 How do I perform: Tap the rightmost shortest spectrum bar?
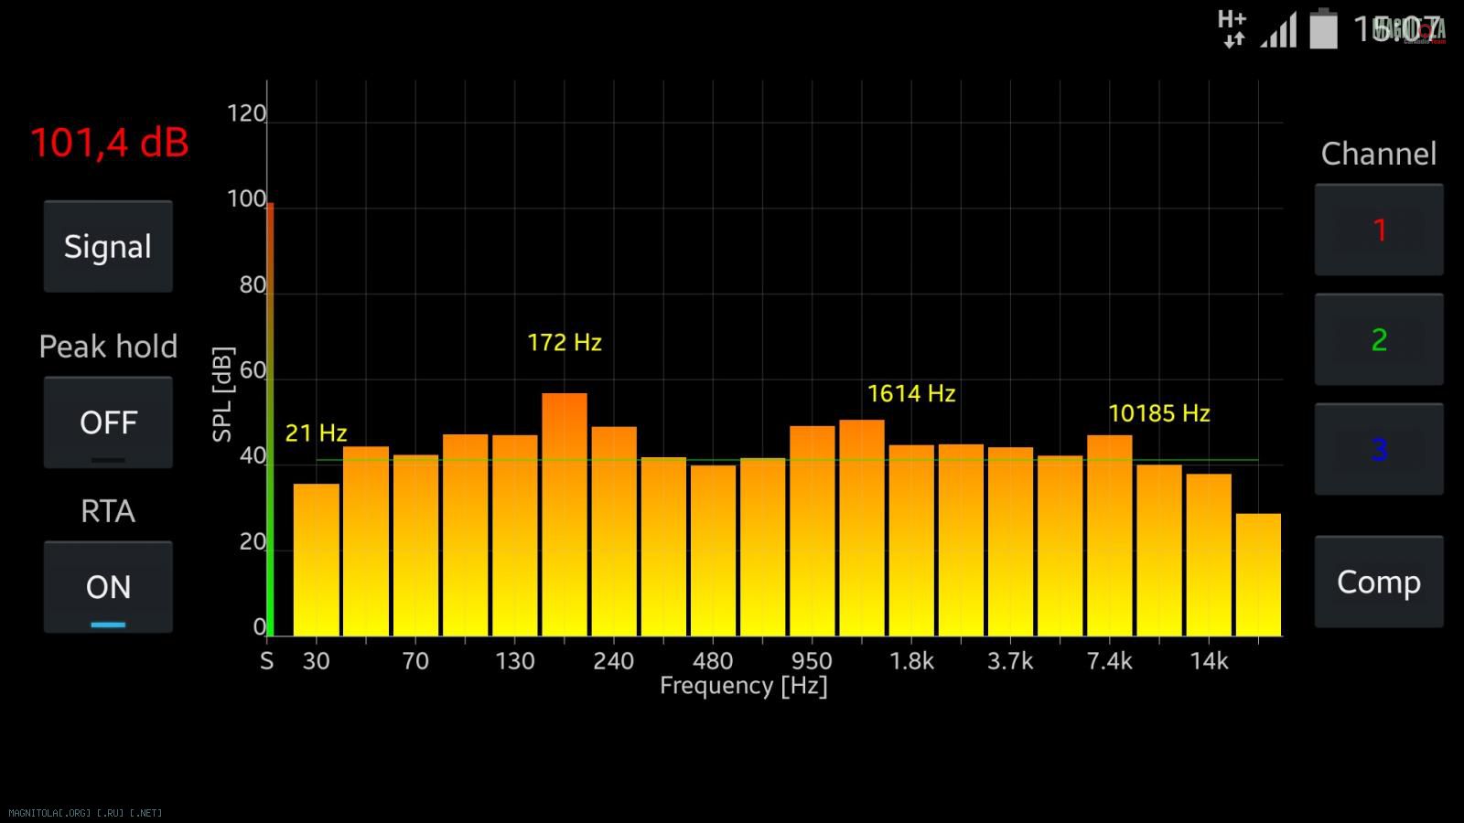tap(1258, 574)
